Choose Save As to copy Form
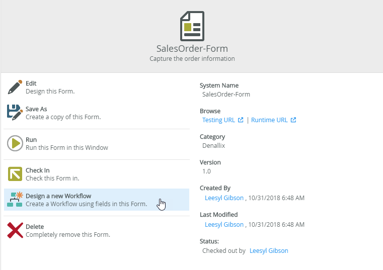Image resolution: width=383 pixels, height=270 pixels. (x=62, y=113)
